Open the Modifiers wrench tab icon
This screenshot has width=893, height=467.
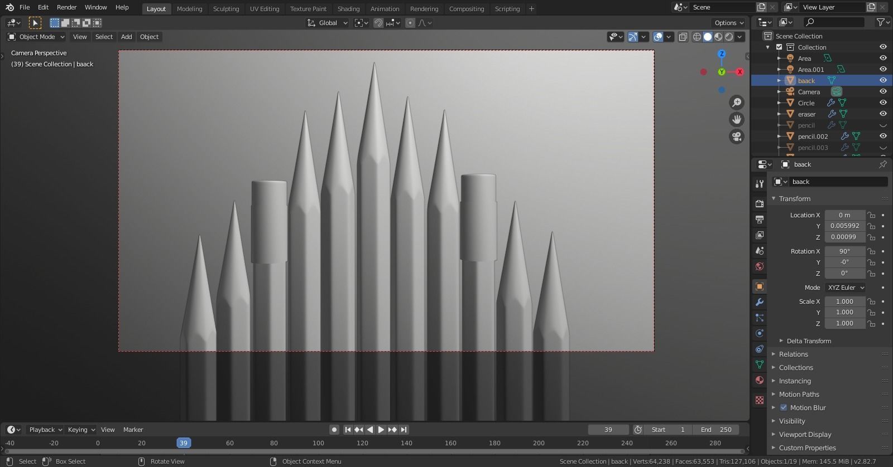[759, 302]
